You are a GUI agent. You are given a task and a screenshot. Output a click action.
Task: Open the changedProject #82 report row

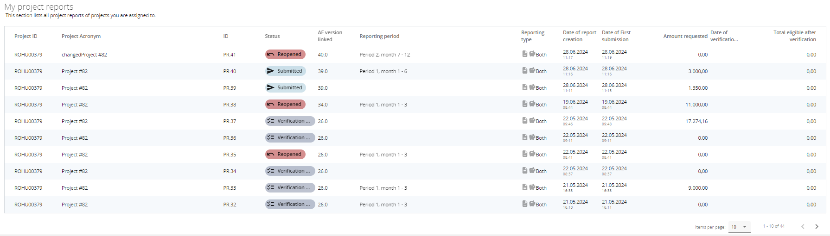coord(84,55)
